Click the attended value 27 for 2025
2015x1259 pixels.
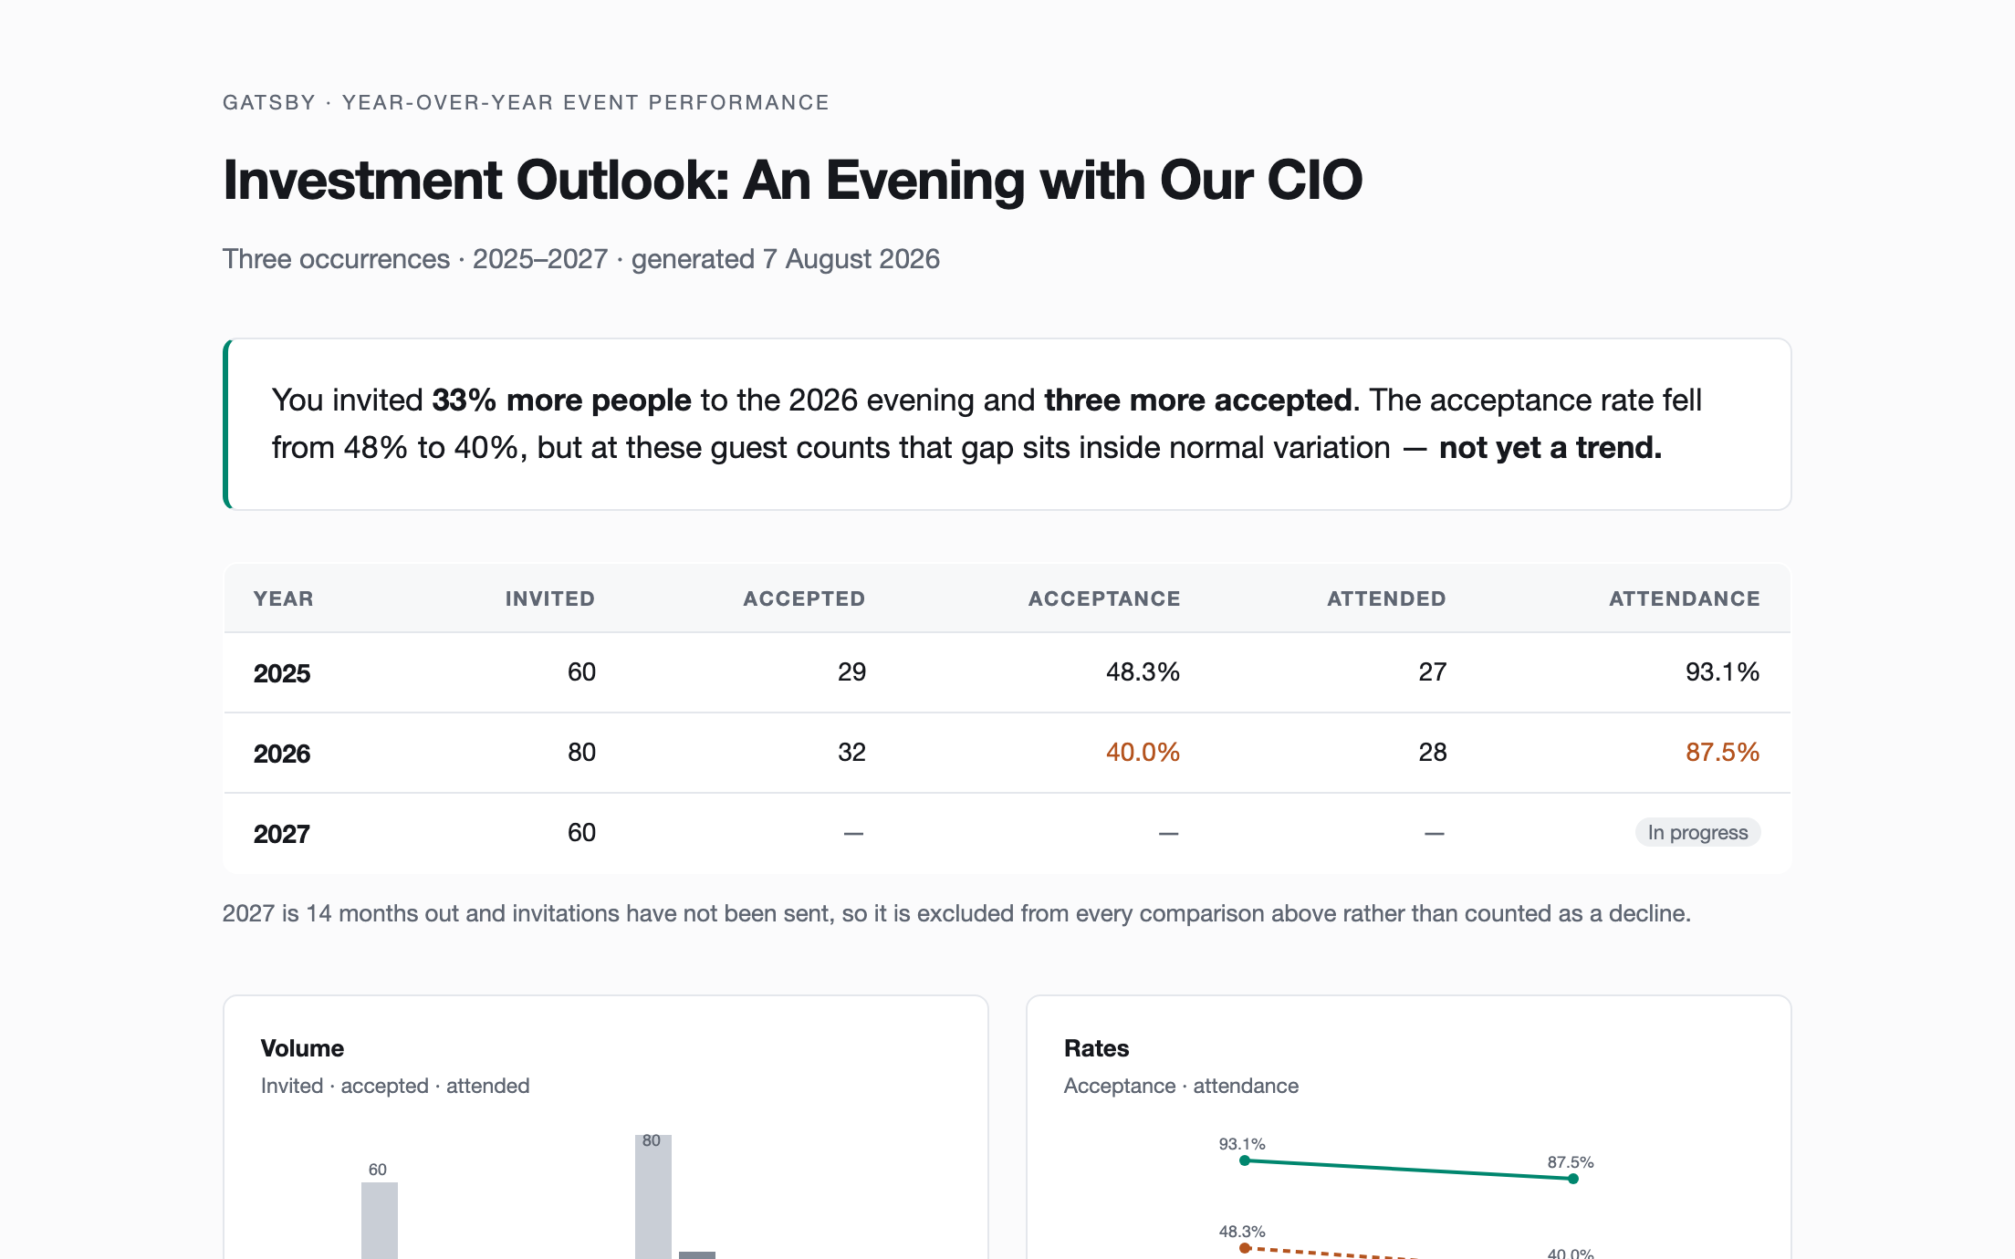click(x=1432, y=672)
